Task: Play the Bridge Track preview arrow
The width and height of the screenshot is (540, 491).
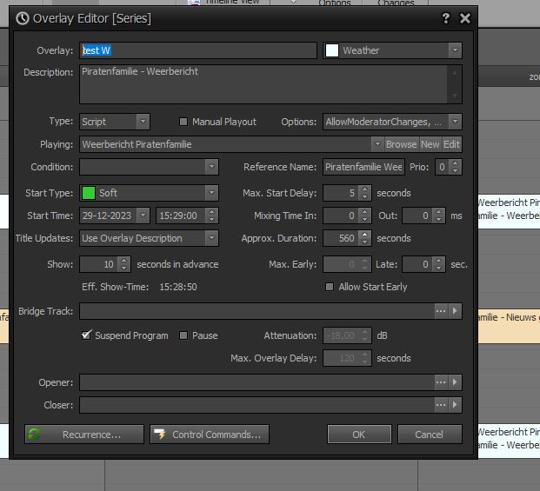Action: [455, 311]
